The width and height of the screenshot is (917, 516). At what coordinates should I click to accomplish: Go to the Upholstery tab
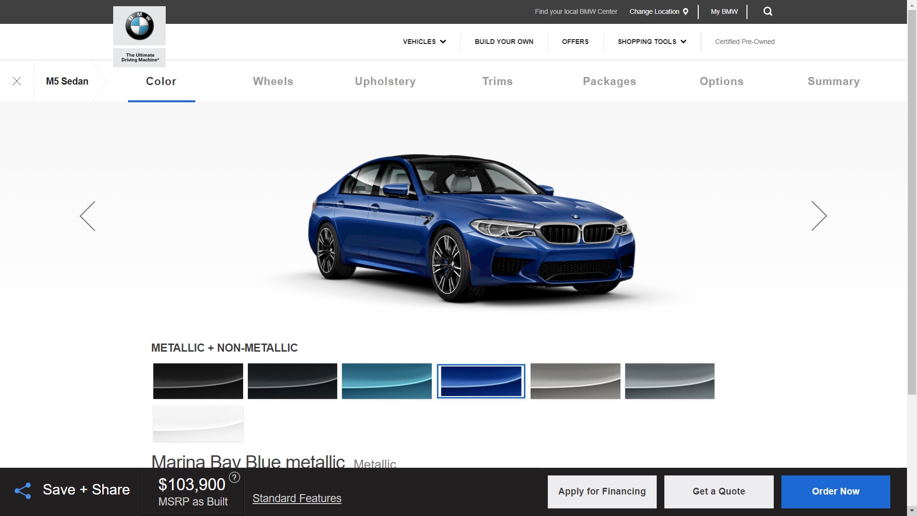point(385,81)
